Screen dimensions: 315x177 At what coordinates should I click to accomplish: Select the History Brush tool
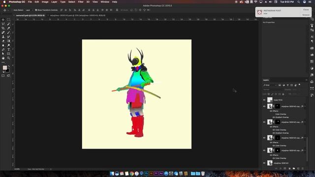(x=8, y=37)
